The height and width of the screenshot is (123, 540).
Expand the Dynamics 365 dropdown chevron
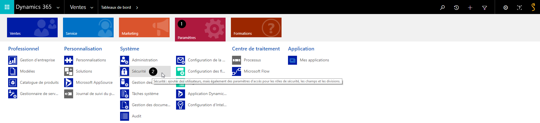pyautogui.click(x=58, y=8)
